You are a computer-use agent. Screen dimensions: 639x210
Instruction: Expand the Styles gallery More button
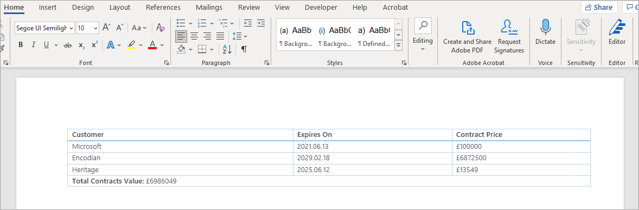[399, 45]
